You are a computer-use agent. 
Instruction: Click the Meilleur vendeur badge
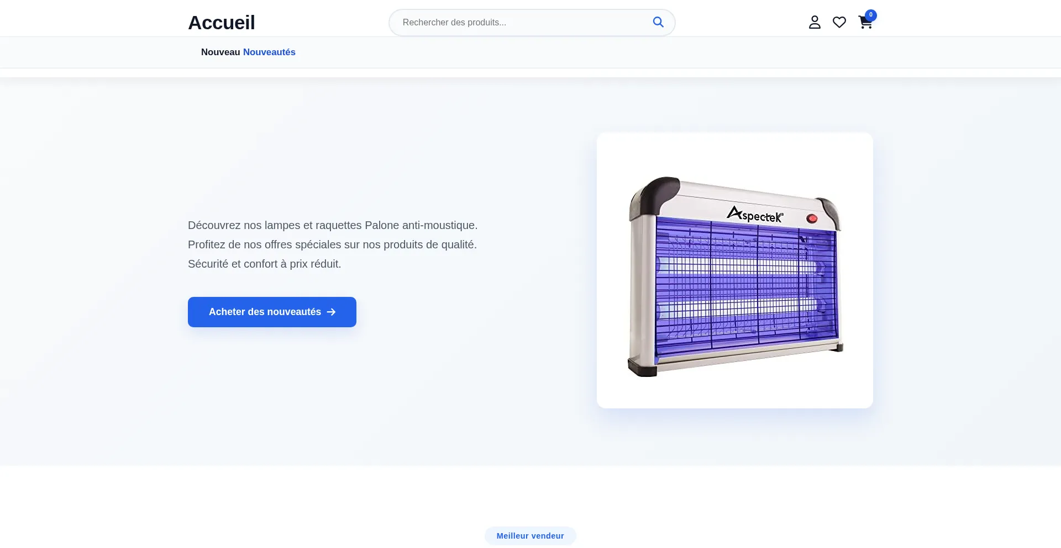[530, 536]
